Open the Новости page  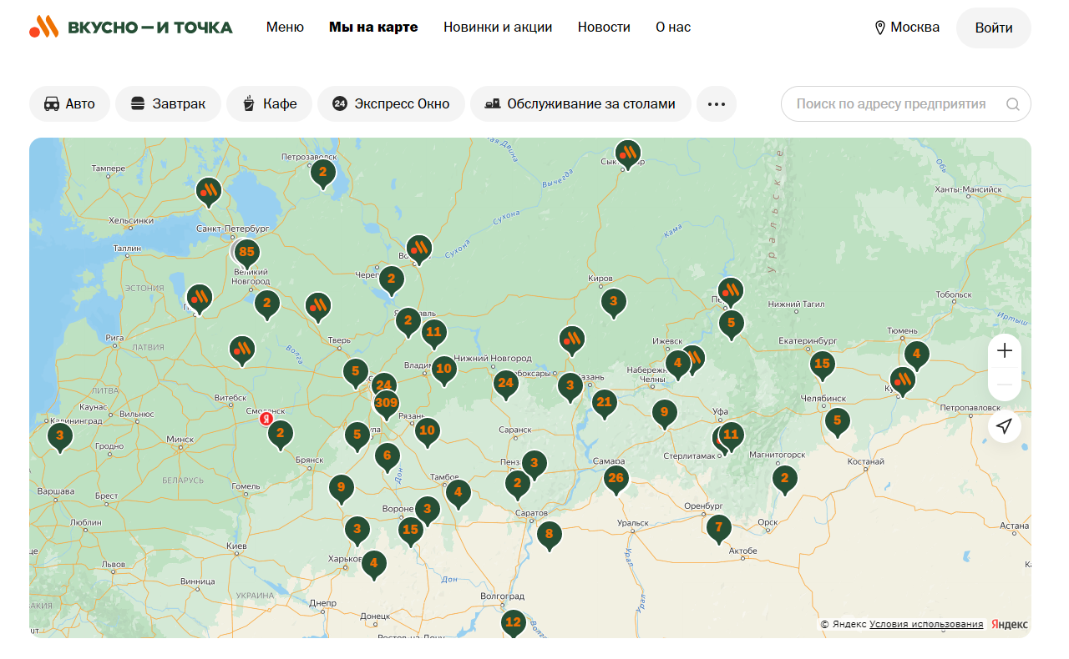point(604,28)
